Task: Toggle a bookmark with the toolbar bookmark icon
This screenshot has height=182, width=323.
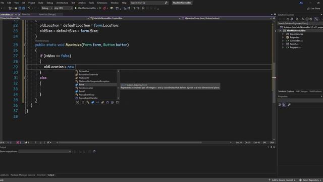Action: pyautogui.click(x=143, y=8)
